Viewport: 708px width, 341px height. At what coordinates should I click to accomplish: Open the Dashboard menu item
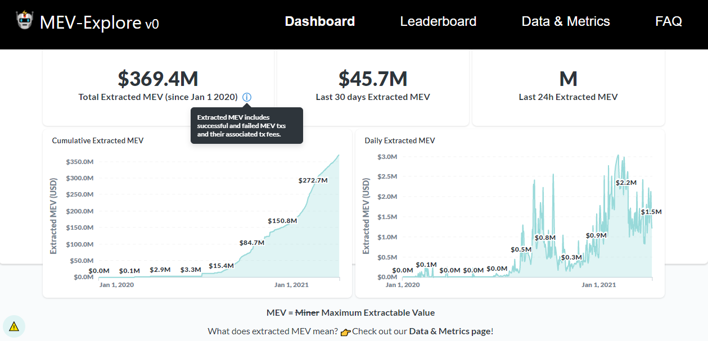pyautogui.click(x=320, y=21)
